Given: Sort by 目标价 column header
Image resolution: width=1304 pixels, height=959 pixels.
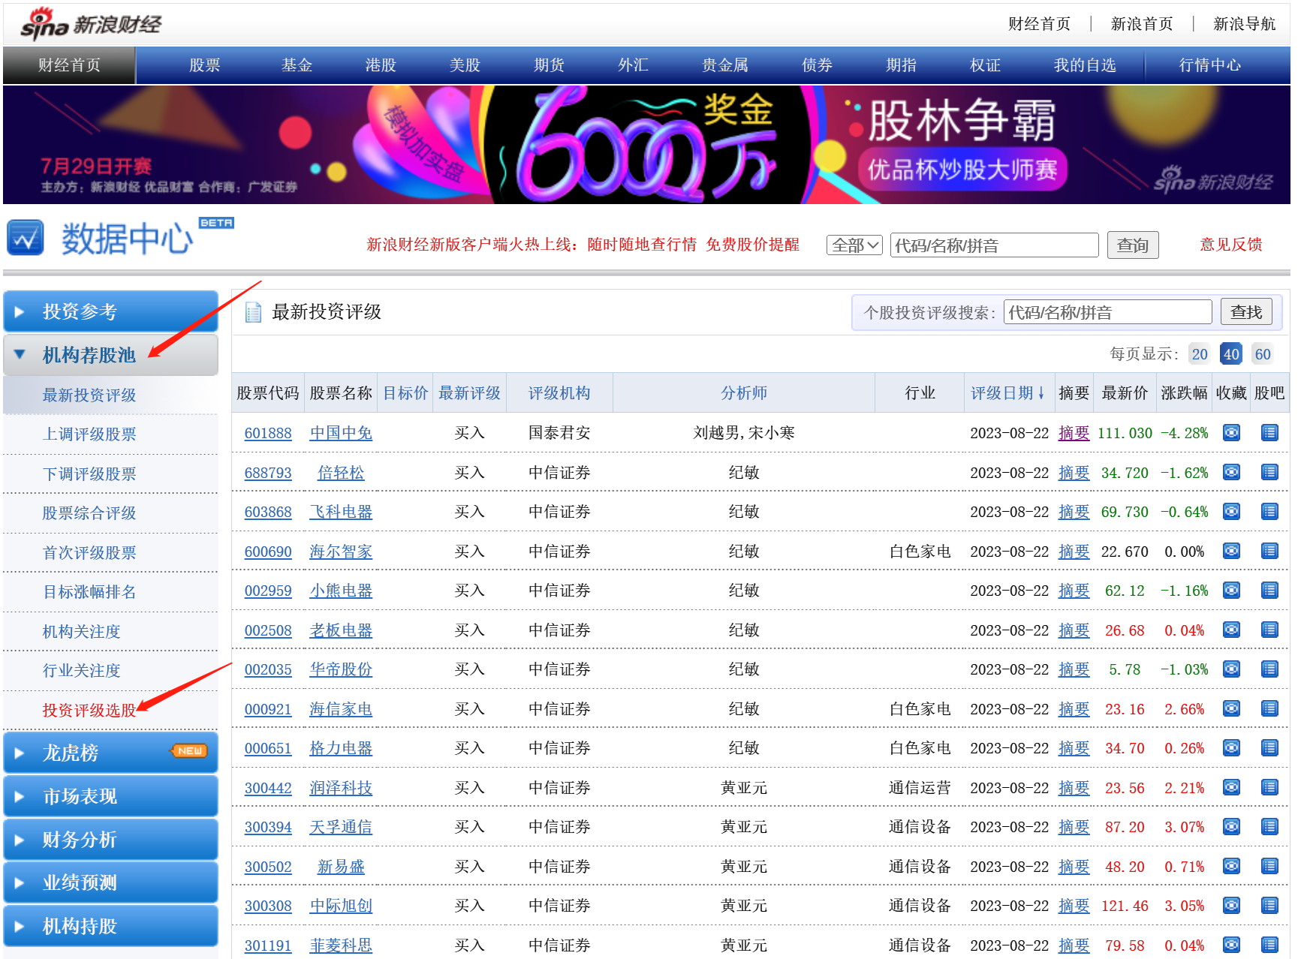Looking at the screenshot, I should pyautogui.click(x=405, y=393).
